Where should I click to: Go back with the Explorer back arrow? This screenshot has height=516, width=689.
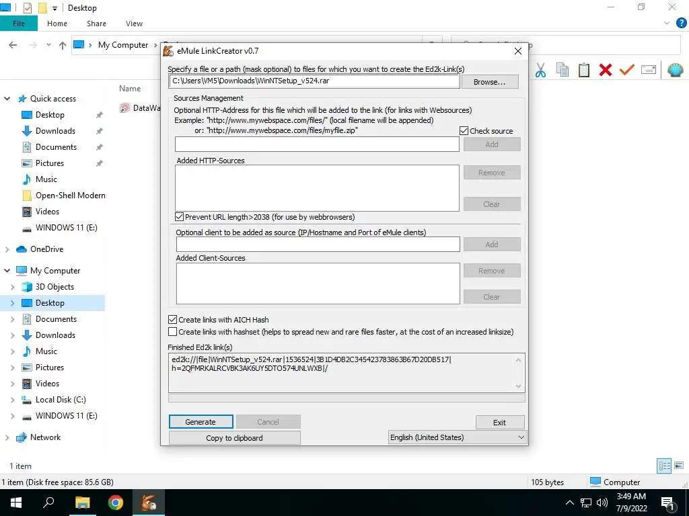13,45
